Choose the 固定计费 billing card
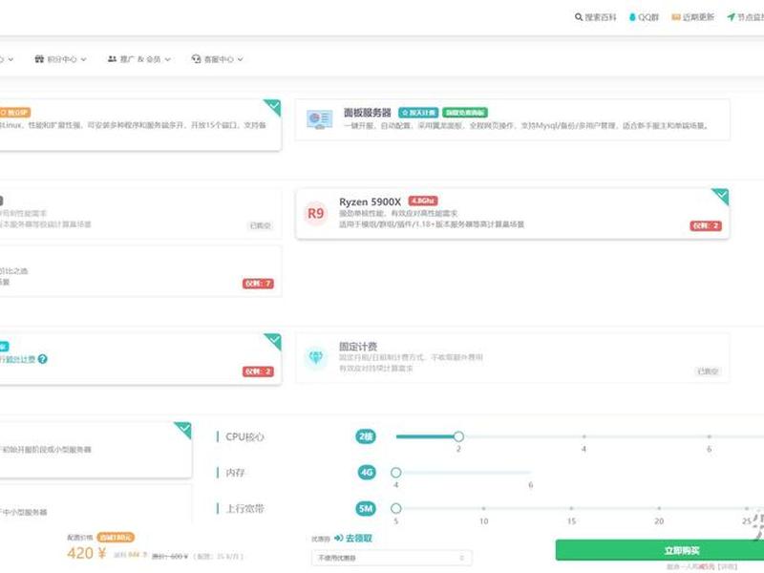Screen dimensions: 764x573 (x=512, y=357)
